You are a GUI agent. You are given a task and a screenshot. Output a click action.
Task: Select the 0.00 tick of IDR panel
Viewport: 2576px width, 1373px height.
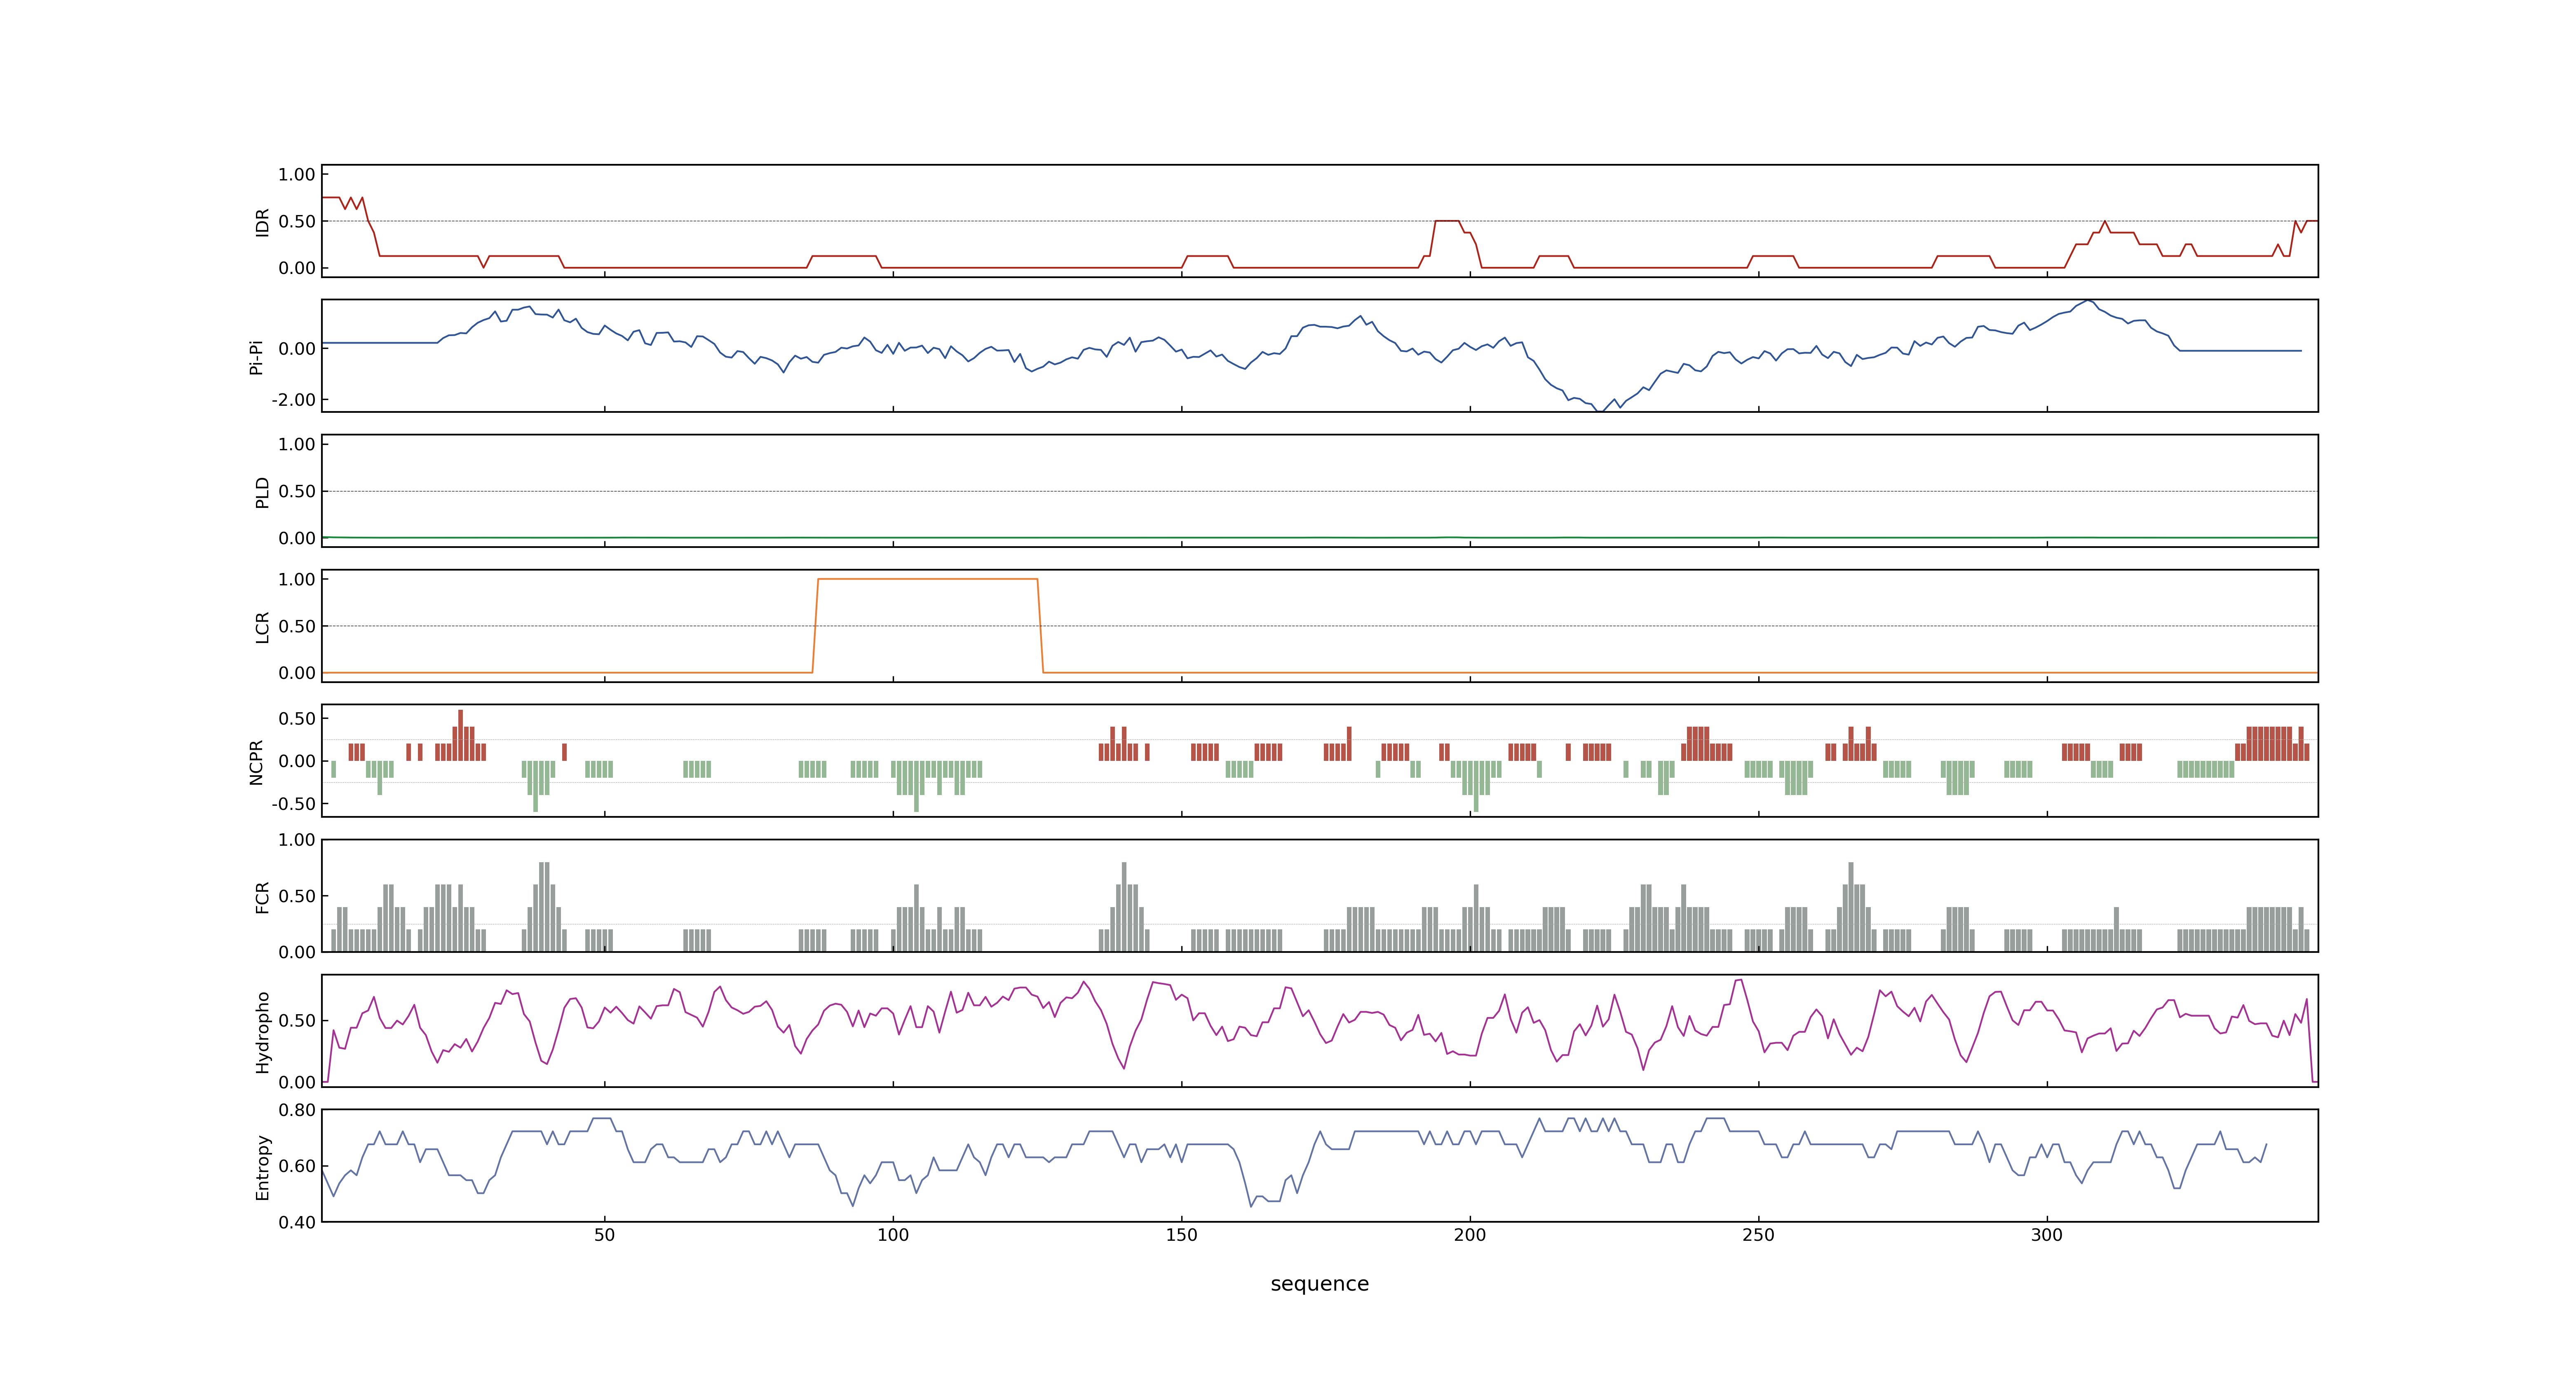click(297, 268)
